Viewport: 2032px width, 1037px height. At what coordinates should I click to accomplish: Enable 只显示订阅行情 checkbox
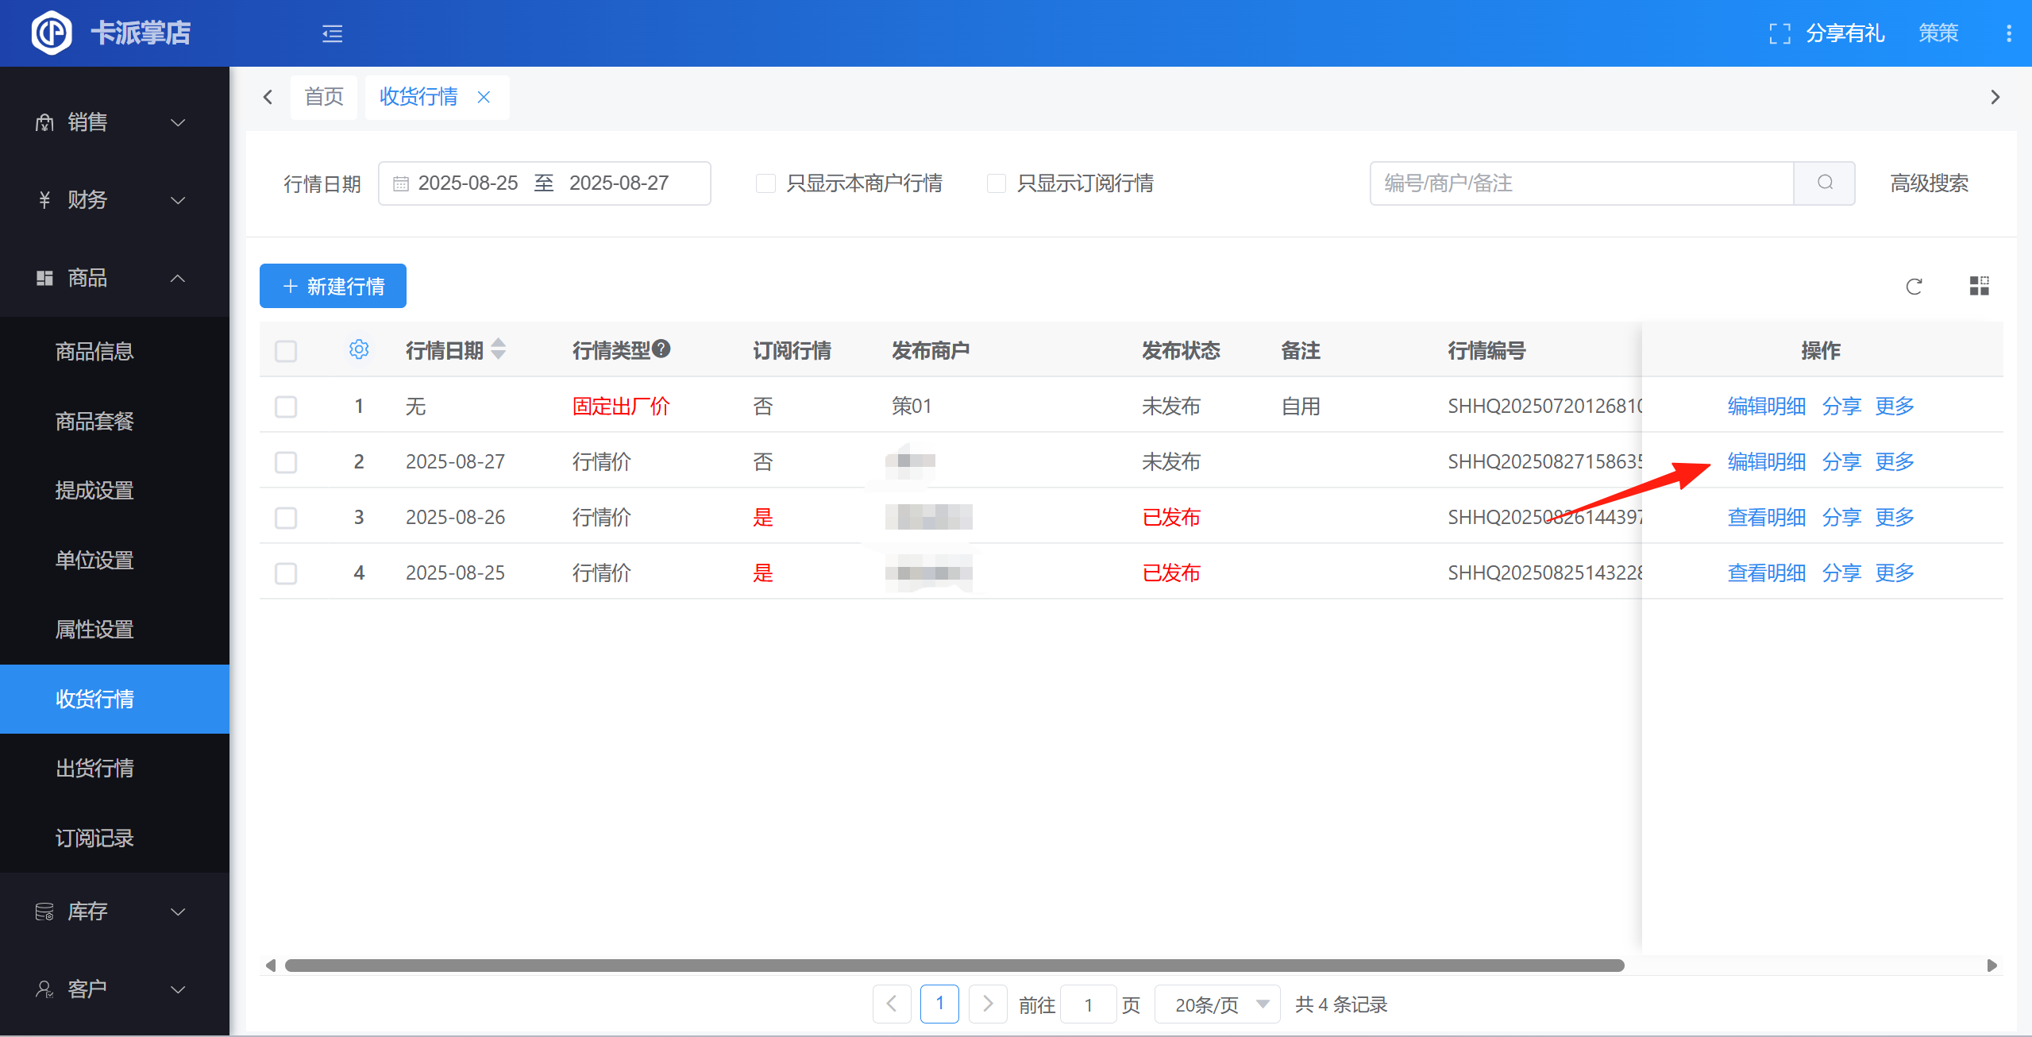(996, 183)
